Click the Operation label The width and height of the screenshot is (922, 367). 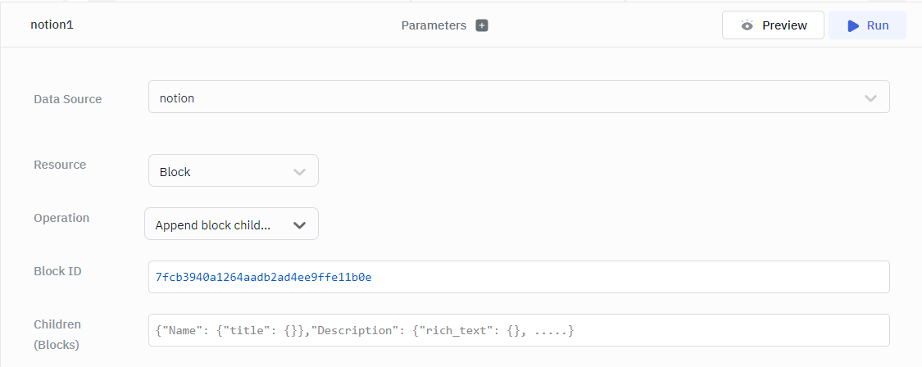tap(61, 218)
